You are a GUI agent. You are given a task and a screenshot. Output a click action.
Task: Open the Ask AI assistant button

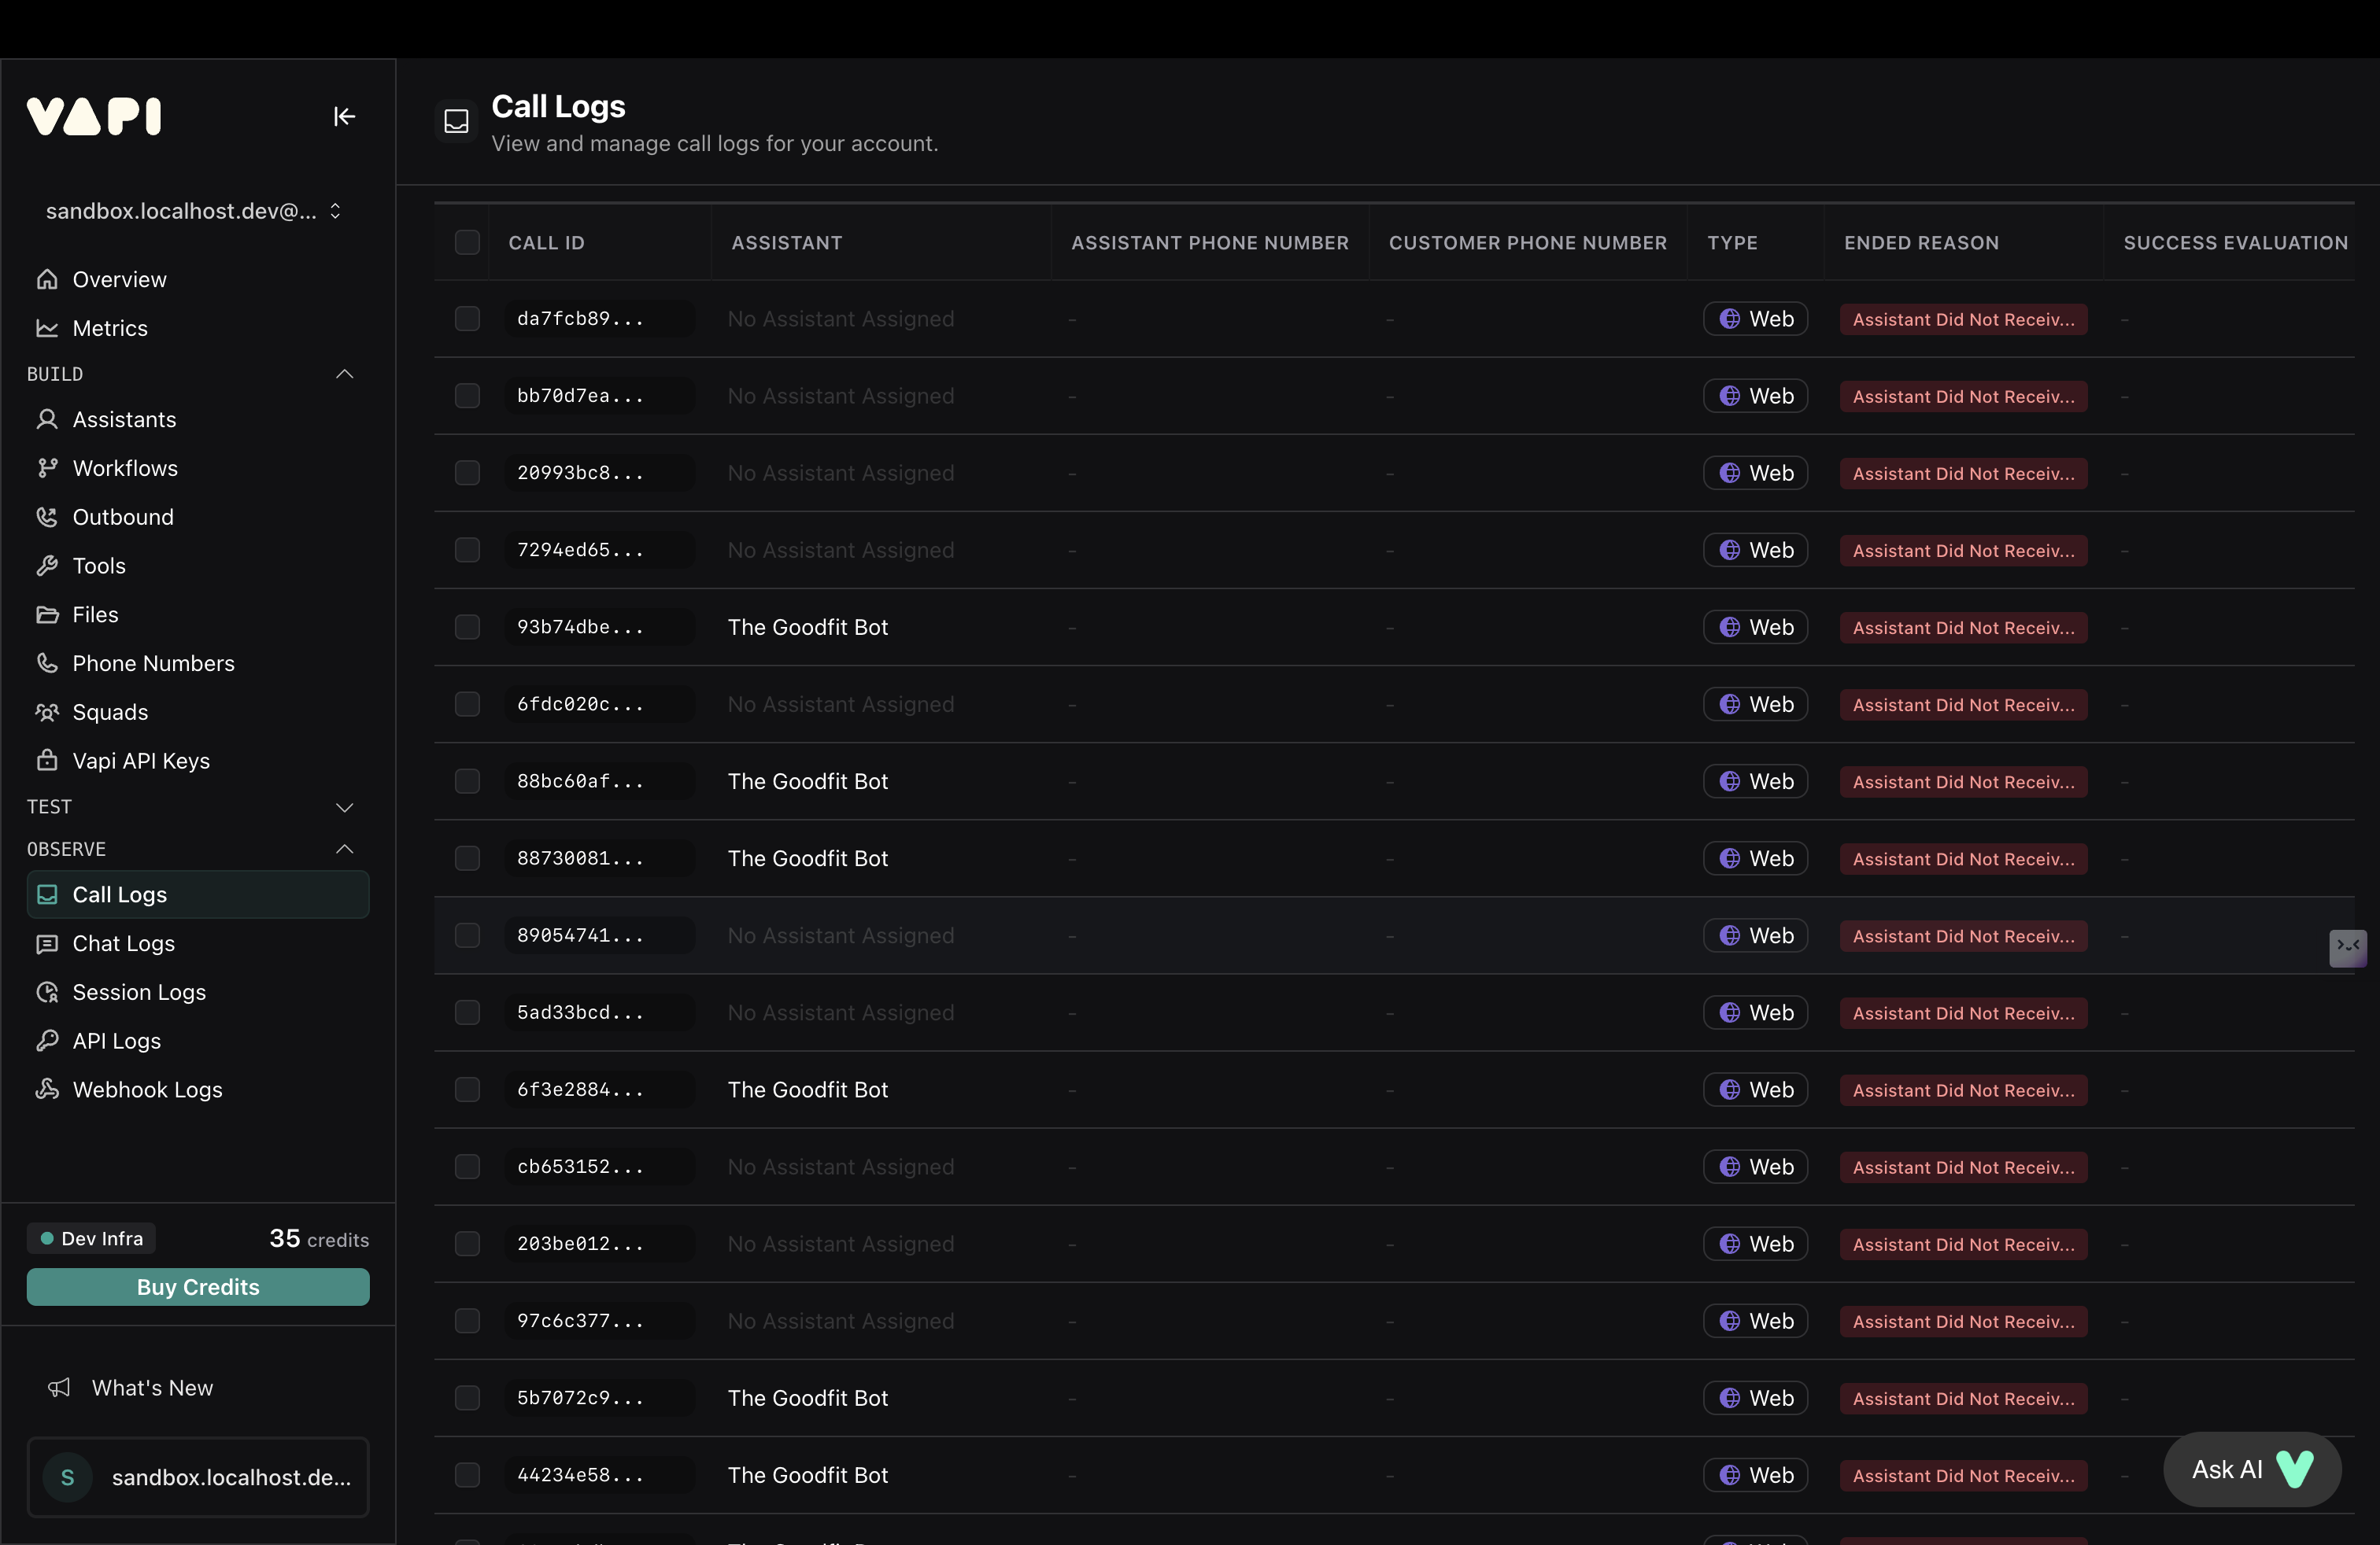[x=2250, y=1469]
